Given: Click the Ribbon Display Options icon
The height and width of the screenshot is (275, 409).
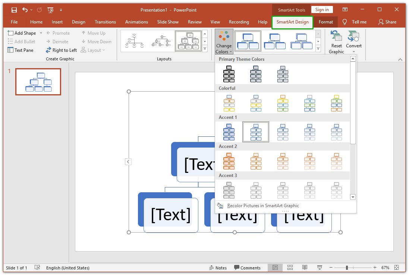Looking at the screenshot, I should tap(345, 10).
